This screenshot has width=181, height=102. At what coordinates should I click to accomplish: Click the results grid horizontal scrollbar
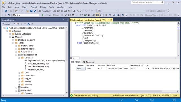[118, 91]
